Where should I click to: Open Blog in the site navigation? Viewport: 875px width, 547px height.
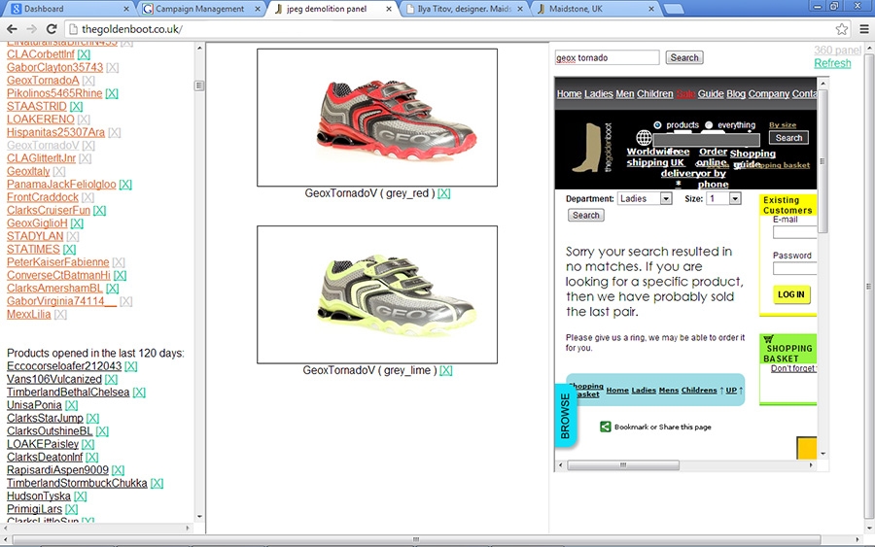tap(736, 93)
